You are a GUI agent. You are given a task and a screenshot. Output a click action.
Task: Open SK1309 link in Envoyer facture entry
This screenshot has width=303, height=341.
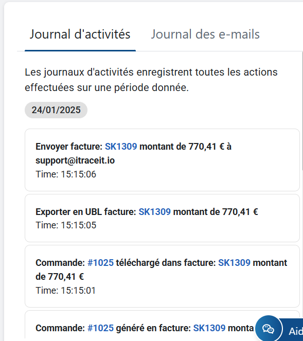(121, 147)
